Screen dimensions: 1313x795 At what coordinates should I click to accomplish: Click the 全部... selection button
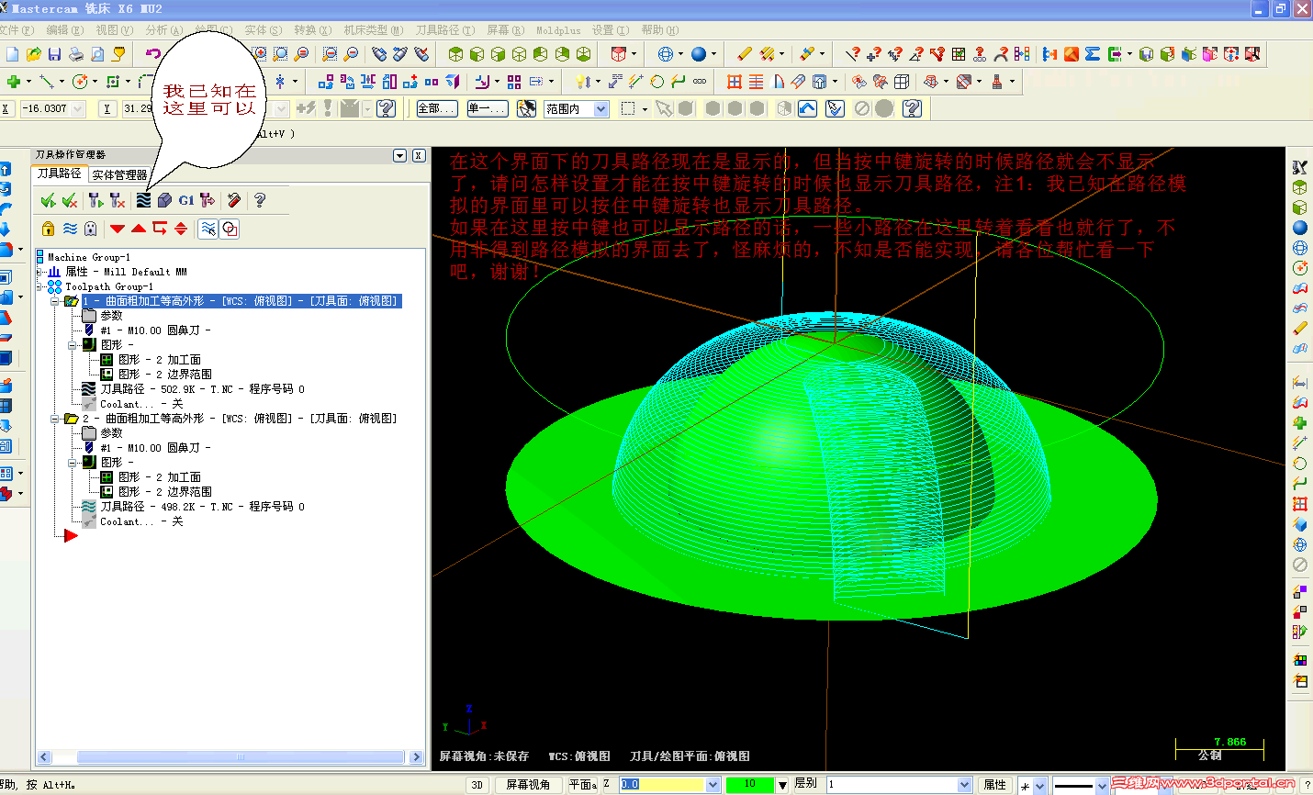click(436, 108)
